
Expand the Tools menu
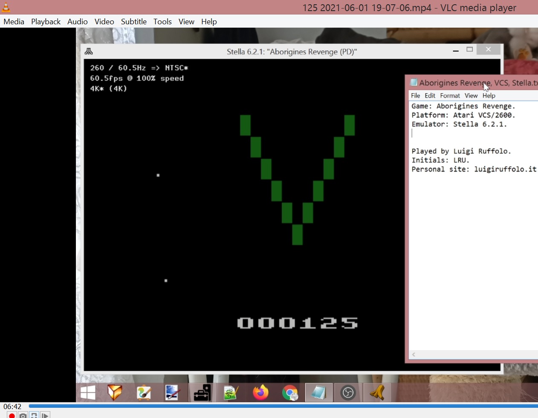click(162, 22)
